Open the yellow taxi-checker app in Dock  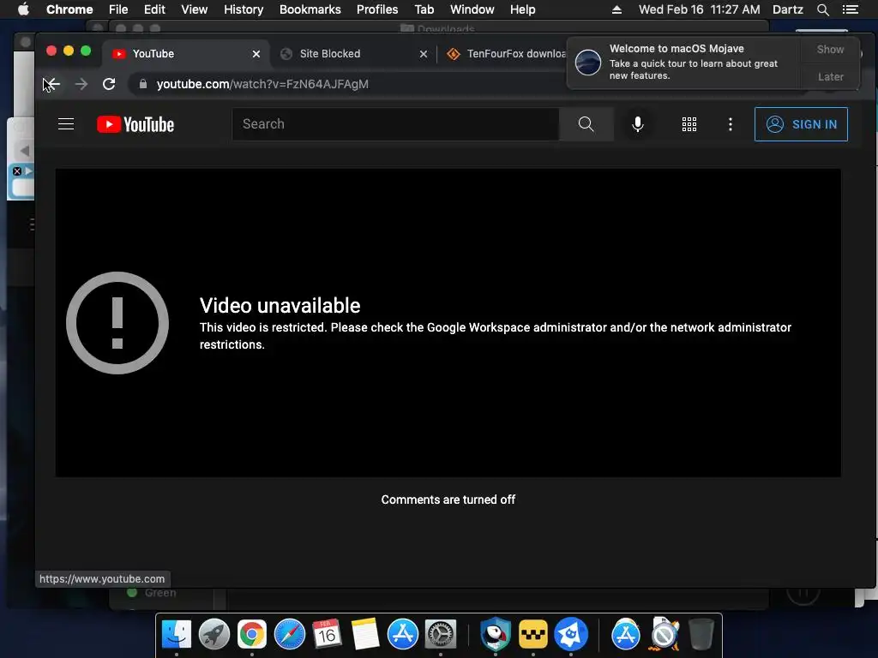(x=533, y=635)
